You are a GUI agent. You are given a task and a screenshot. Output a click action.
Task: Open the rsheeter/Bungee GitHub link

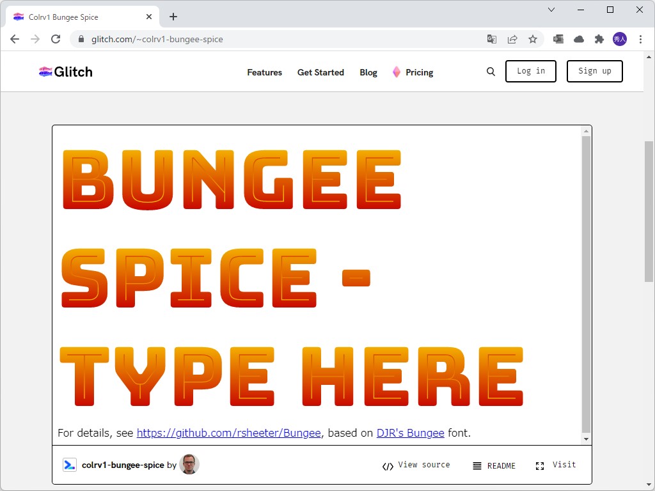pyautogui.click(x=229, y=433)
